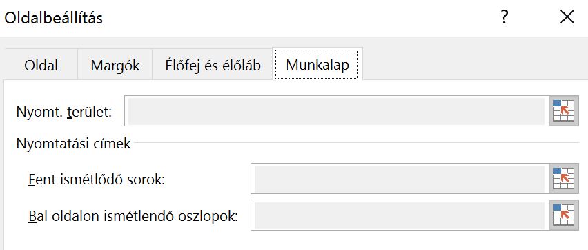Collapse dialog to pick the top repeating rows
The width and height of the screenshot is (588, 250).
tap(564, 178)
